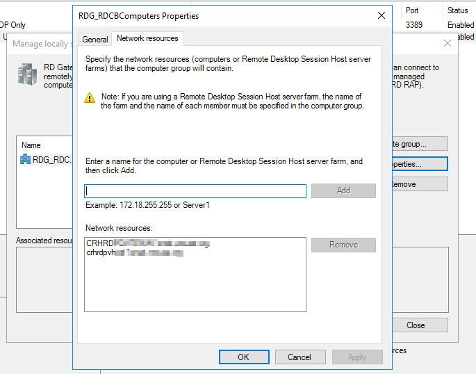The height and width of the screenshot is (374, 476).
Task: Click the Port column header
Action: coord(412,10)
